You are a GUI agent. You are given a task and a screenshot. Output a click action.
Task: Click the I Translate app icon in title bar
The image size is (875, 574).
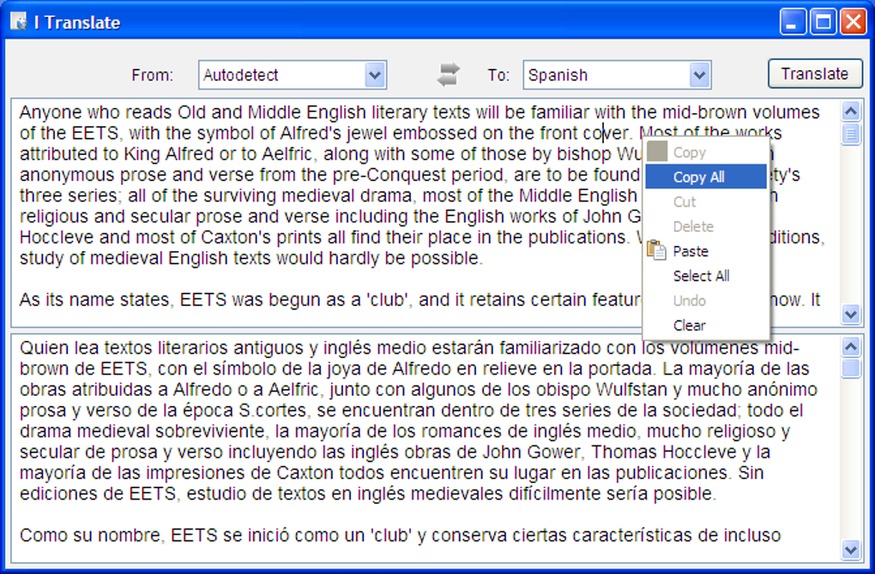[18, 21]
